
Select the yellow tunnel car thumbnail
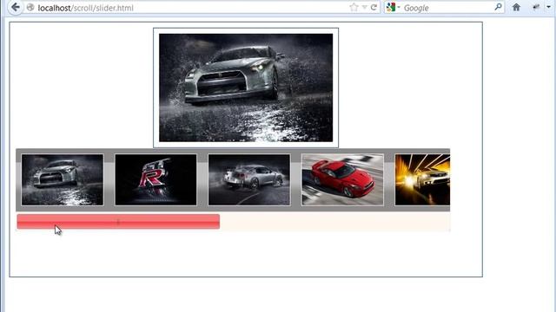tap(422, 179)
